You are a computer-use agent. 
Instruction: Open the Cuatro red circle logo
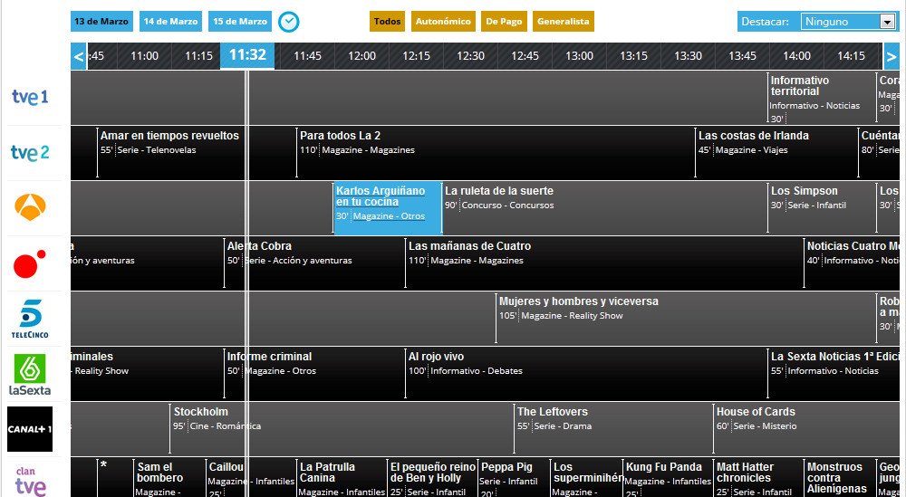pyautogui.click(x=30, y=263)
